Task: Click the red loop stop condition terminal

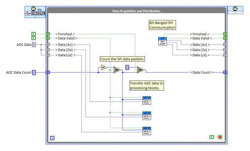Action: pos(220,137)
